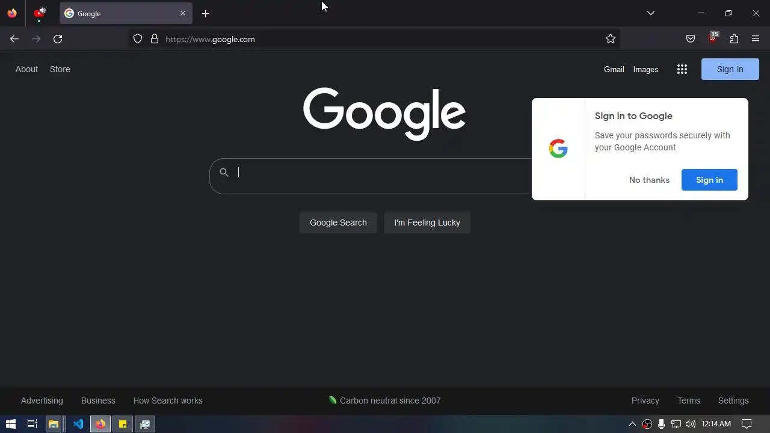Click the Google logo

click(x=384, y=114)
